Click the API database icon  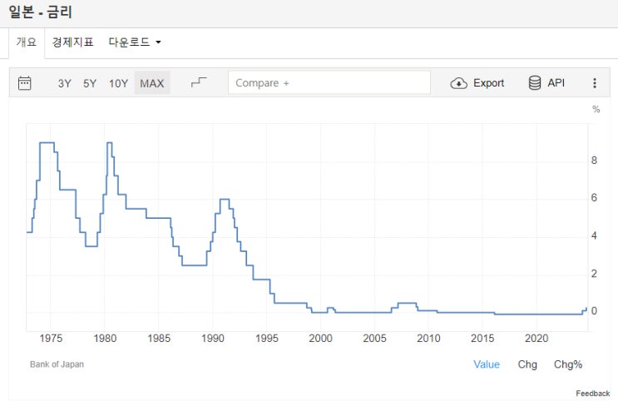[535, 82]
